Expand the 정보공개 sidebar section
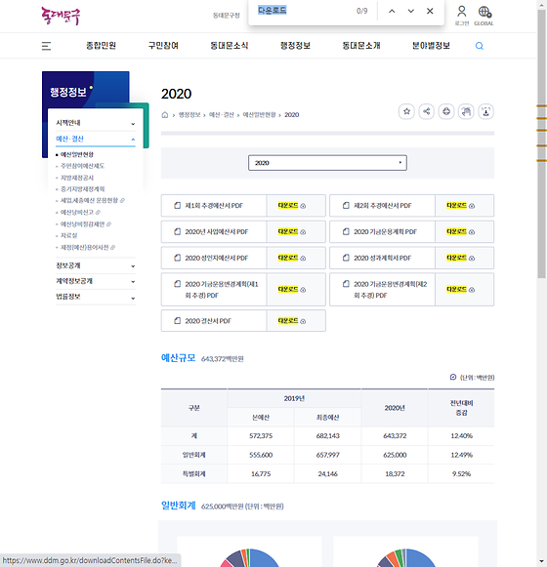The width and height of the screenshot is (547, 567). point(96,265)
